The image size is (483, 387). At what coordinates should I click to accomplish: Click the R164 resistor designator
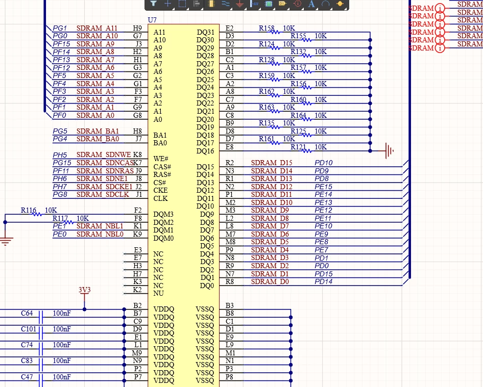pyautogui.click(x=299, y=115)
